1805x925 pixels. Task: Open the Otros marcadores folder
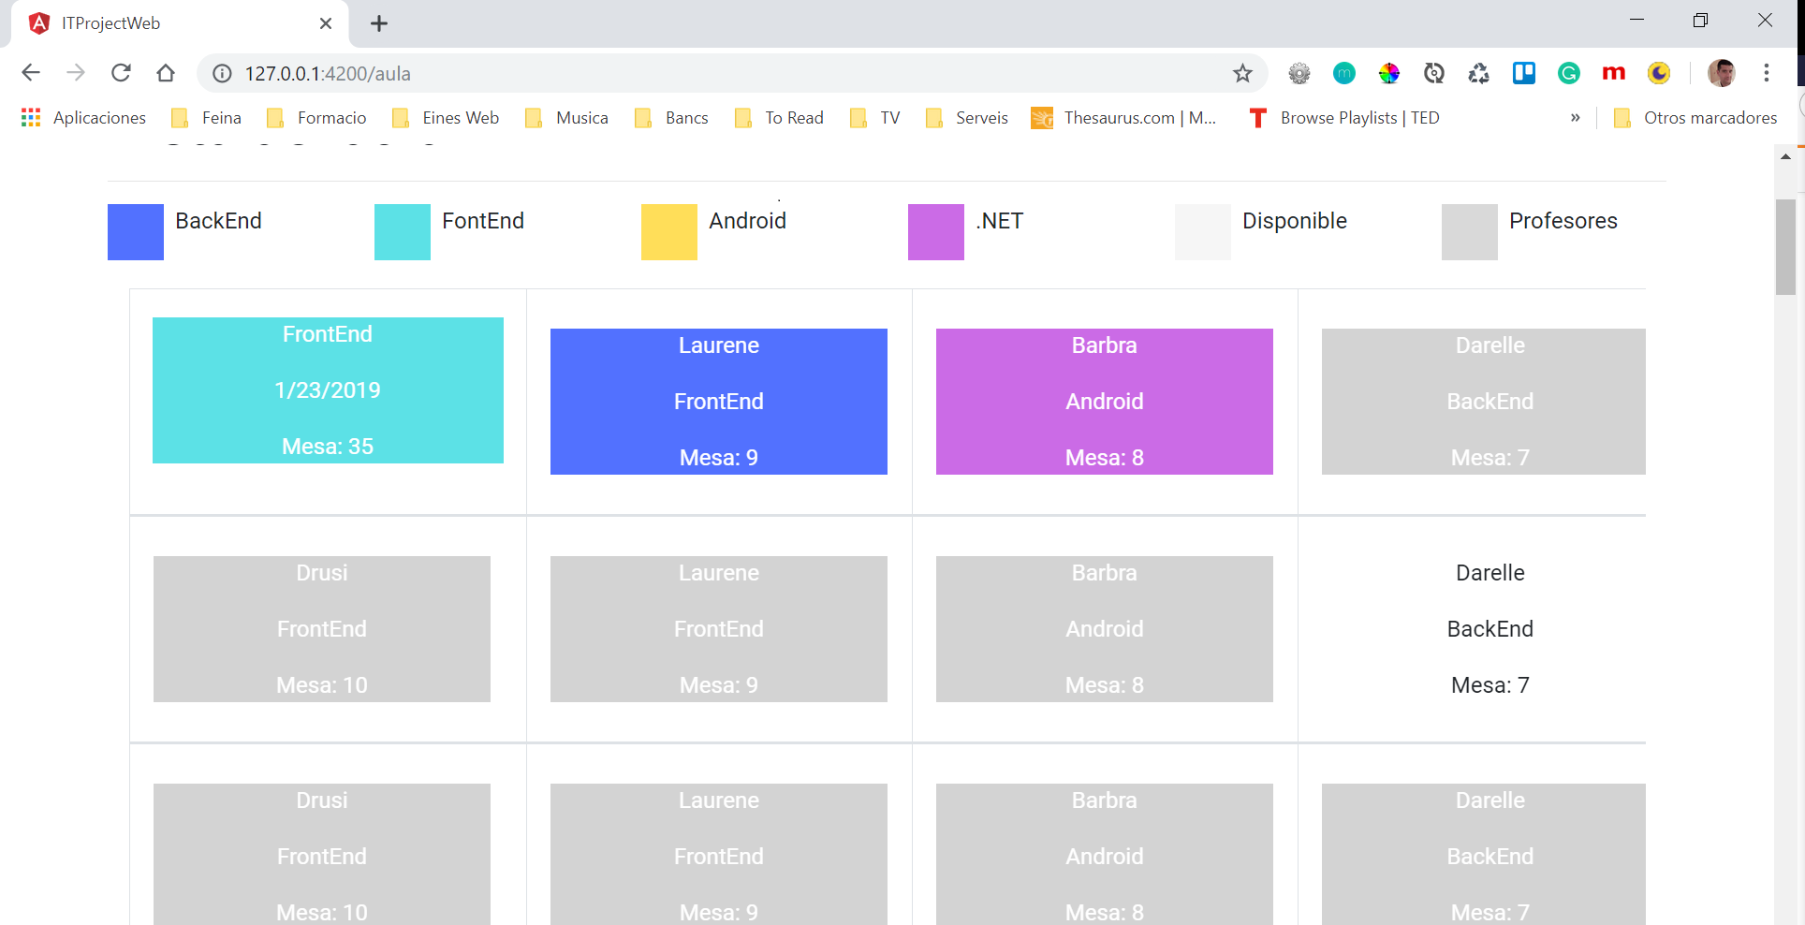click(x=1695, y=118)
